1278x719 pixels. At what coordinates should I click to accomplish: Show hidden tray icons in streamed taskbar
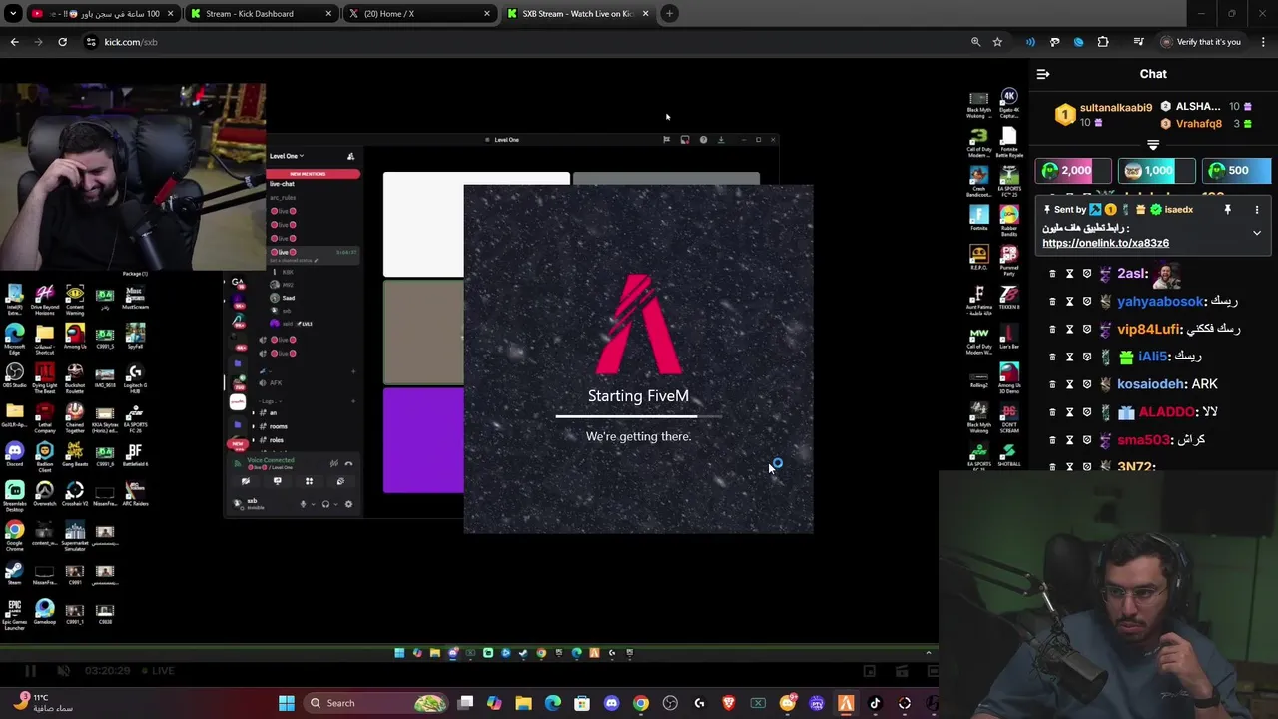[929, 653]
